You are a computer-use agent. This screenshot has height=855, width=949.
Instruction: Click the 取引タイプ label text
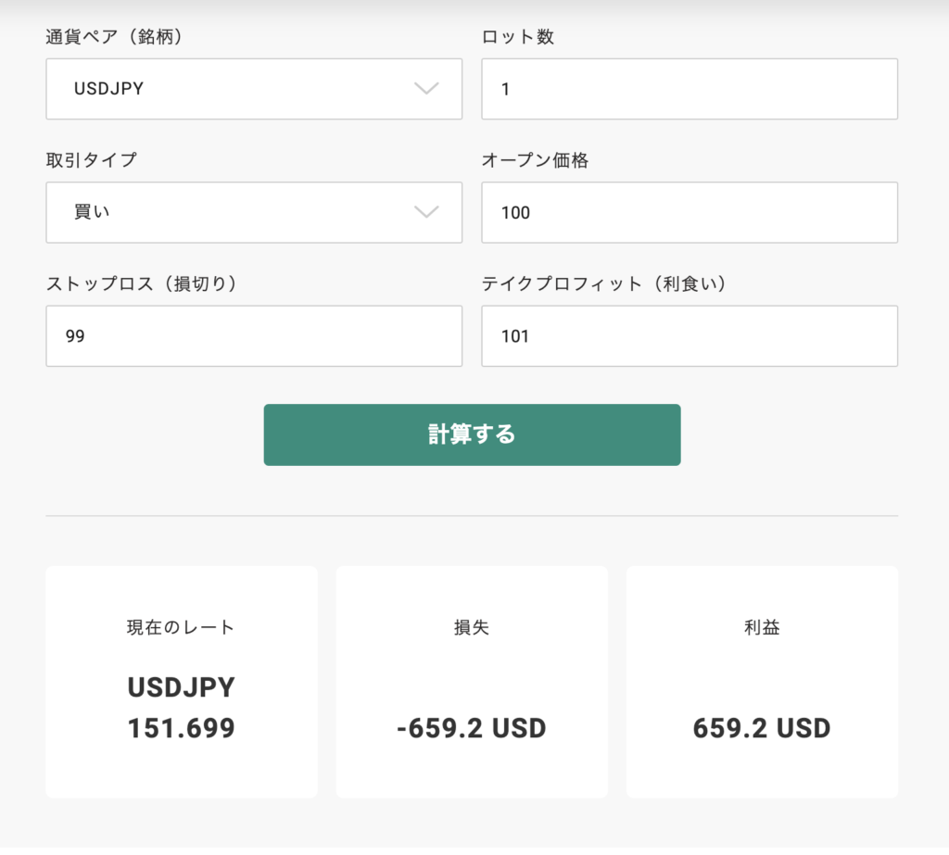pos(91,160)
